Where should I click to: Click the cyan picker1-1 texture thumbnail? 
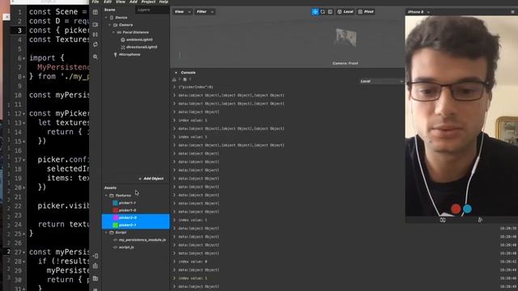pos(115,203)
